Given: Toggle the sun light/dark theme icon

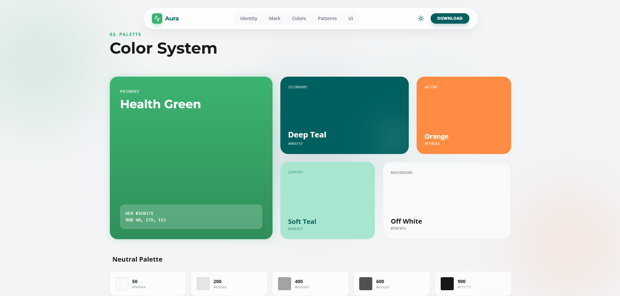Looking at the screenshot, I should [x=421, y=19].
